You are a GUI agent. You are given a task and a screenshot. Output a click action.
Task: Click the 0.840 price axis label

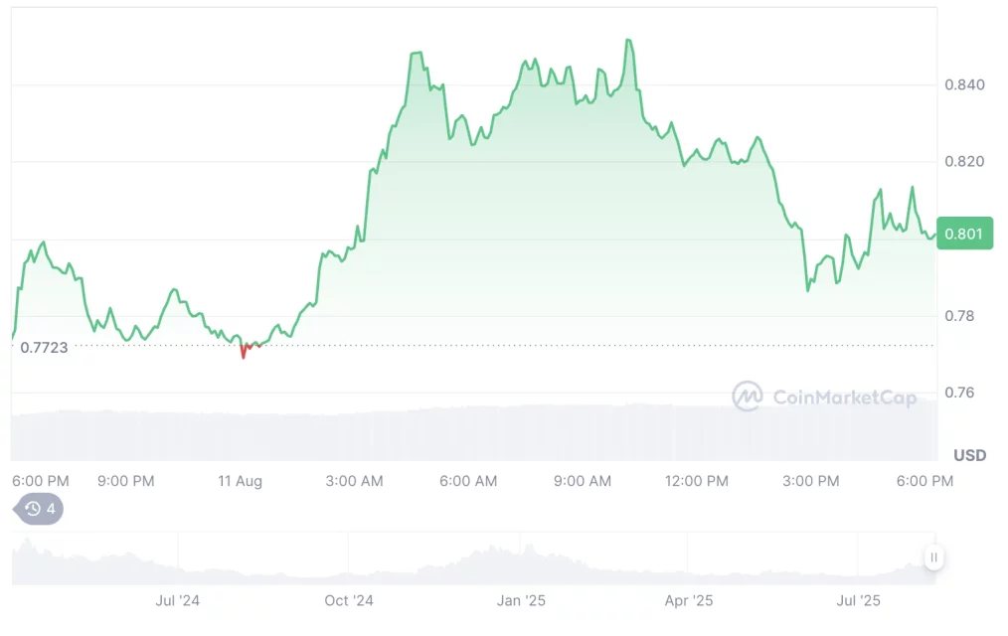(x=964, y=84)
